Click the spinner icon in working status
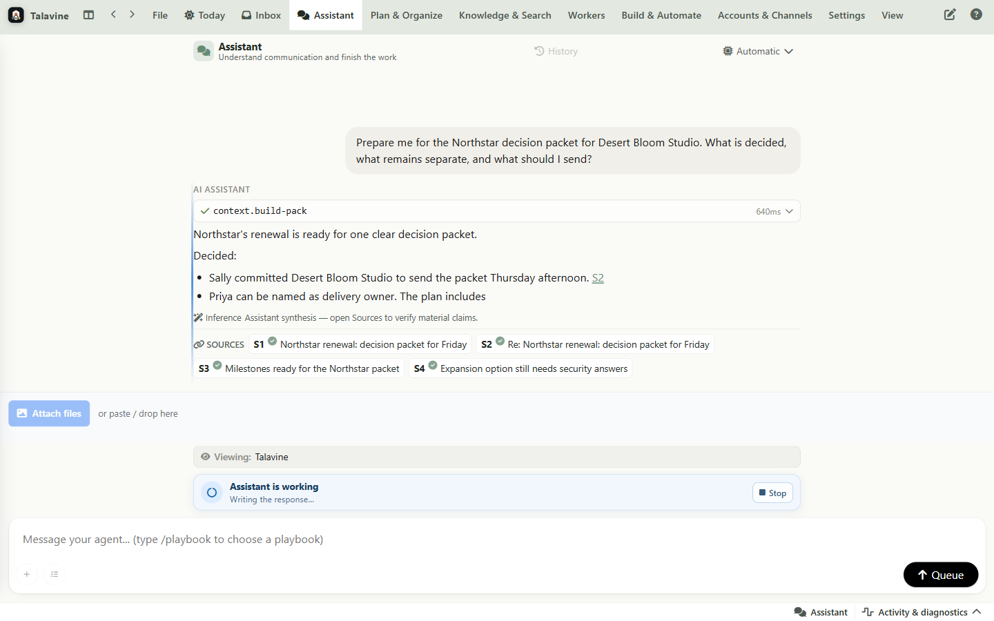 [x=212, y=493]
